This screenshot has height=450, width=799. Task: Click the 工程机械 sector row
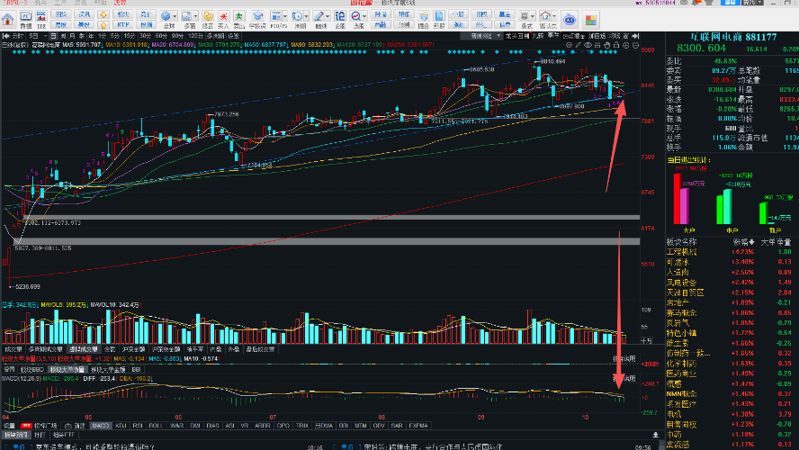coord(732,252)
